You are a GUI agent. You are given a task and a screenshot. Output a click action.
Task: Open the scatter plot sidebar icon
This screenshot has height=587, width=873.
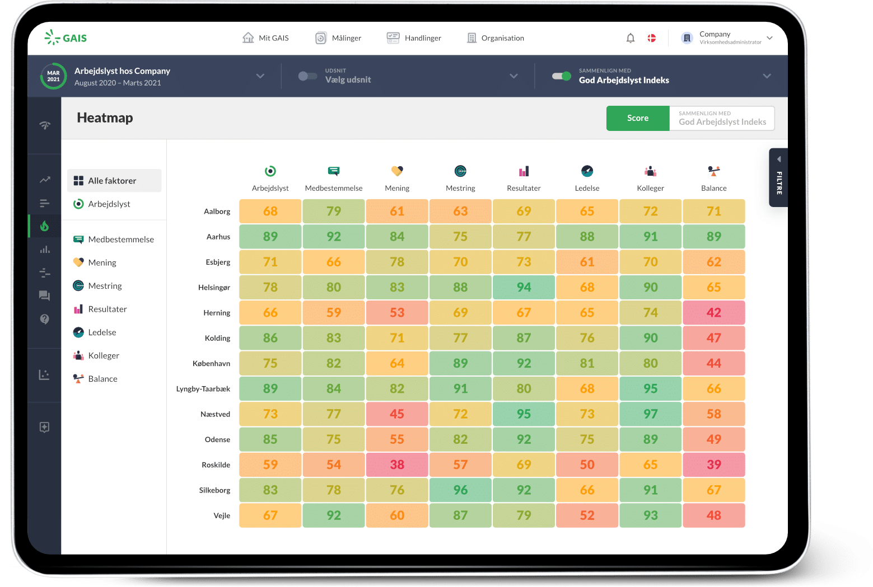tap(45, 374)
